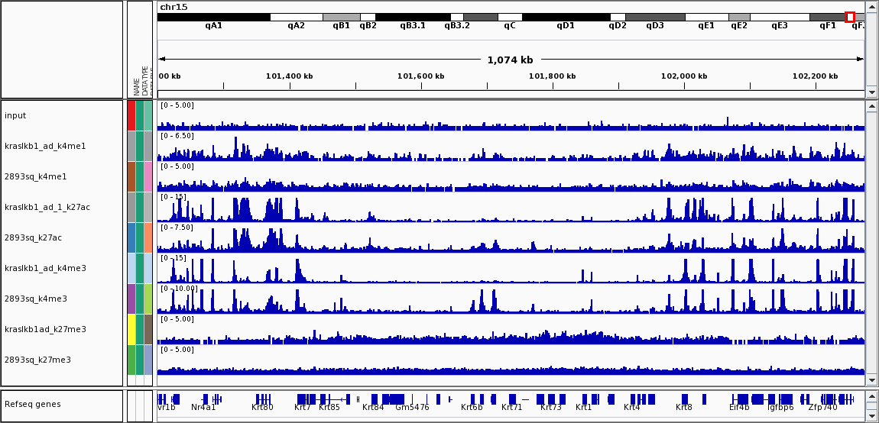Select the Refseq genes track label
Screen dimensions: 879x423
pos(32,405)
